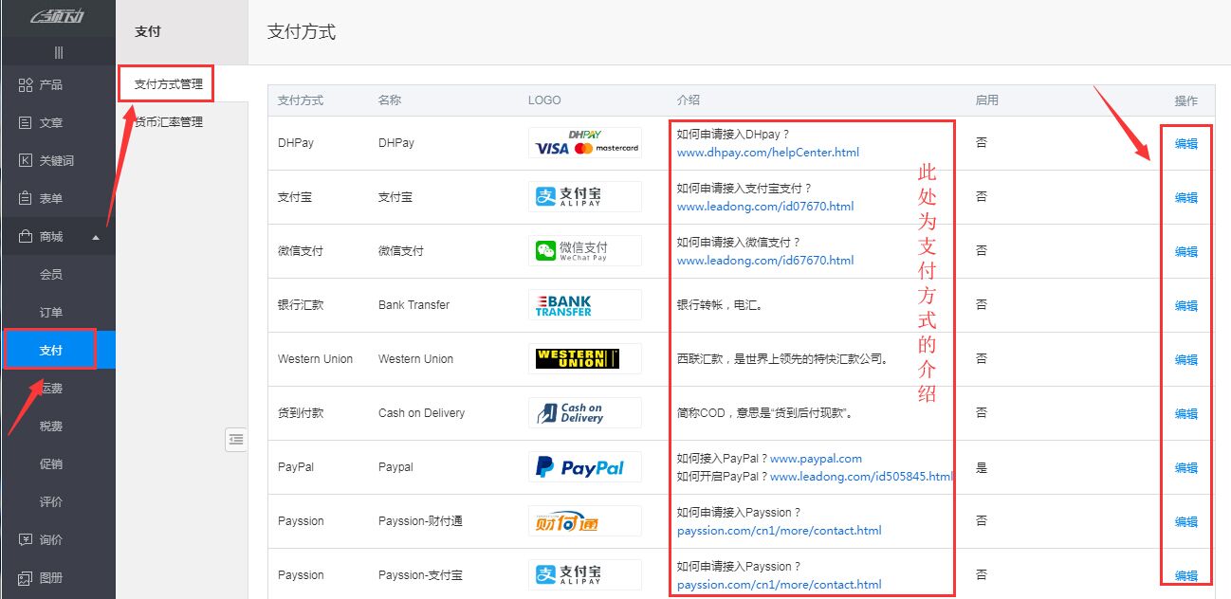Click the submenu panel collapse icon
The width and height of the screenshot is (1231, 599).
tap(236, 439)
